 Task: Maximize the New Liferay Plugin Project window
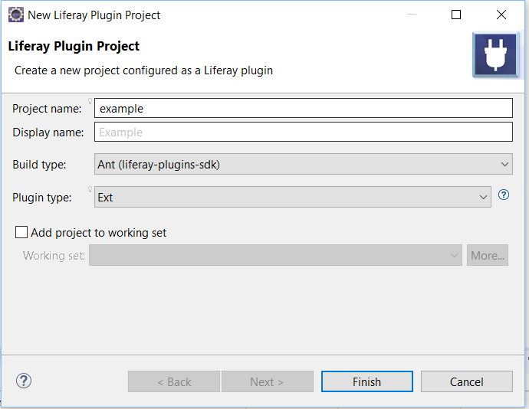(456, 15)
